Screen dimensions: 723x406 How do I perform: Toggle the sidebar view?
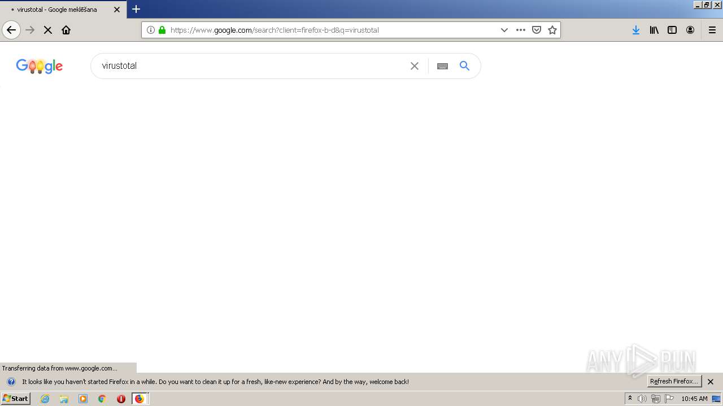tap(672, 30)
